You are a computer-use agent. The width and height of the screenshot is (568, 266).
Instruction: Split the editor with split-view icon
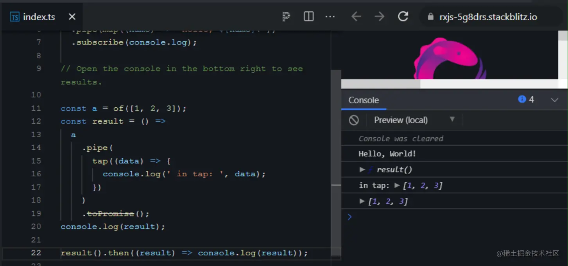coord(309,16)
